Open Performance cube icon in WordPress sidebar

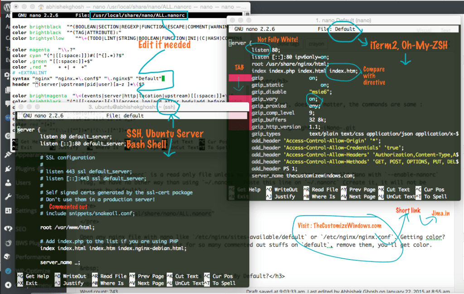point(8,257)
